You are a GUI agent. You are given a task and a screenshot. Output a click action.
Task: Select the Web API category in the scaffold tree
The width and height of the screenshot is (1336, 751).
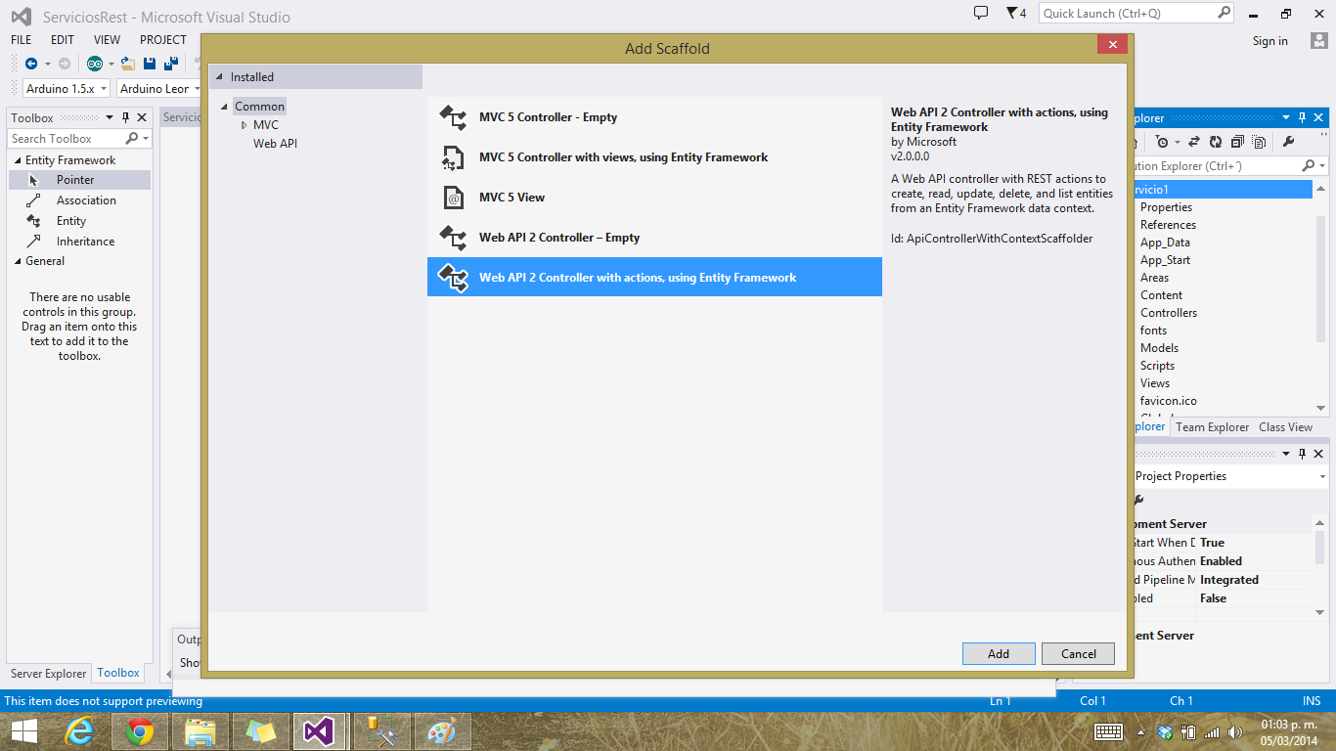coord(275,144)
